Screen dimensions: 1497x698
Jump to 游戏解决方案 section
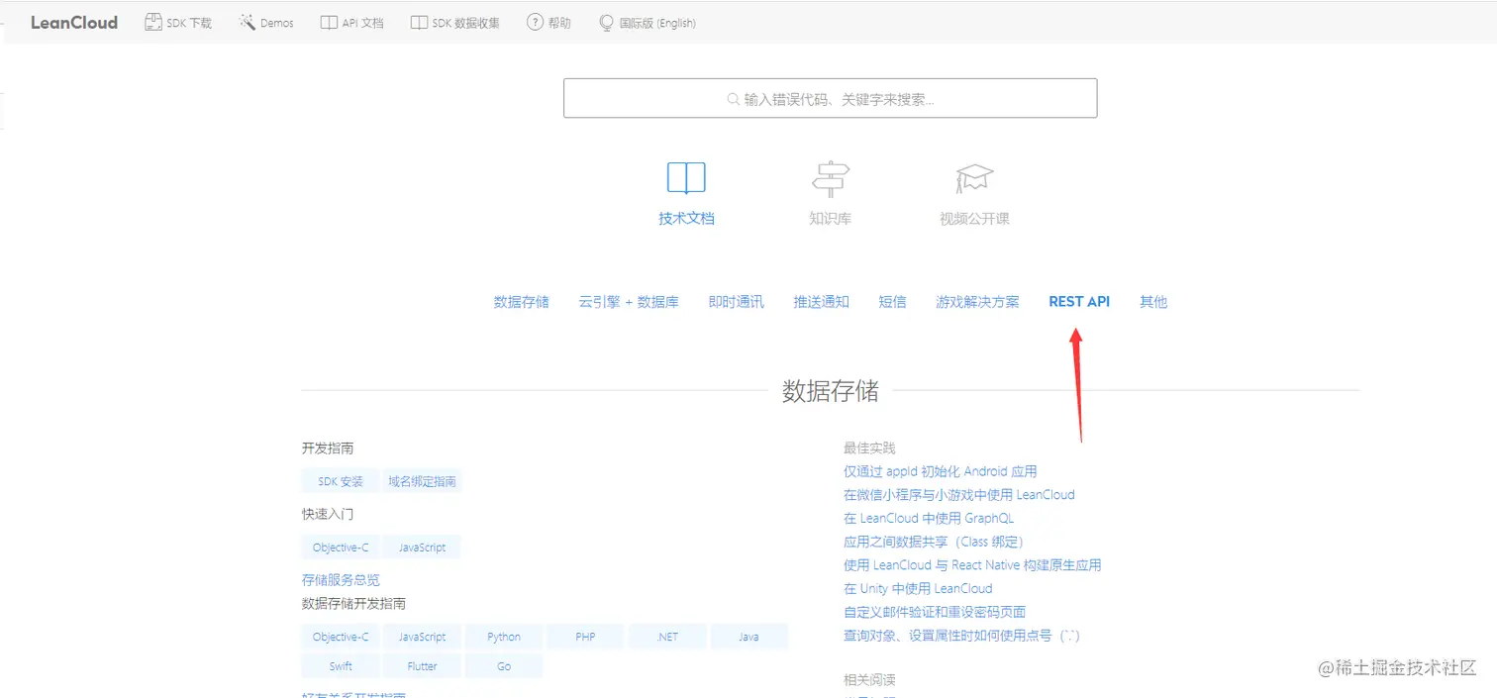click(x=977, y=302)
